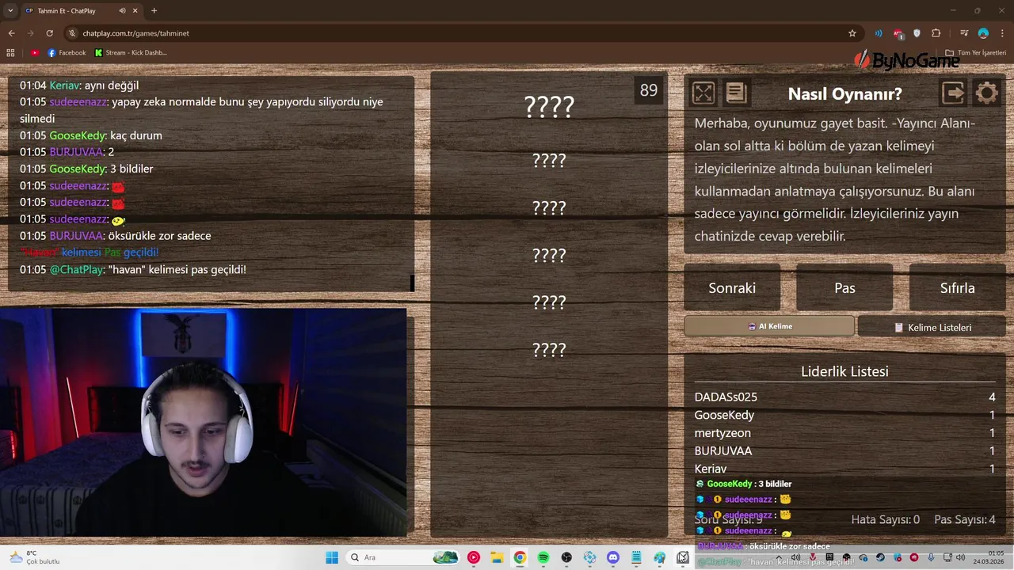Go back to the previous page
The width and height of the screenshot is (1014, 570).
[11, 33]
